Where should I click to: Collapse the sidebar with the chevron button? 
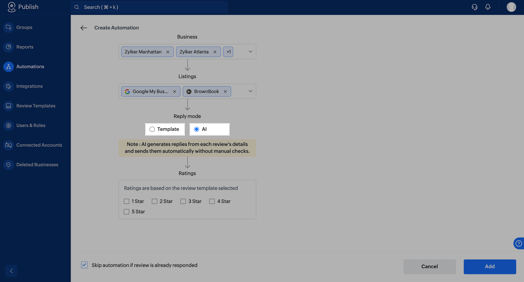[x=11, y=271]
